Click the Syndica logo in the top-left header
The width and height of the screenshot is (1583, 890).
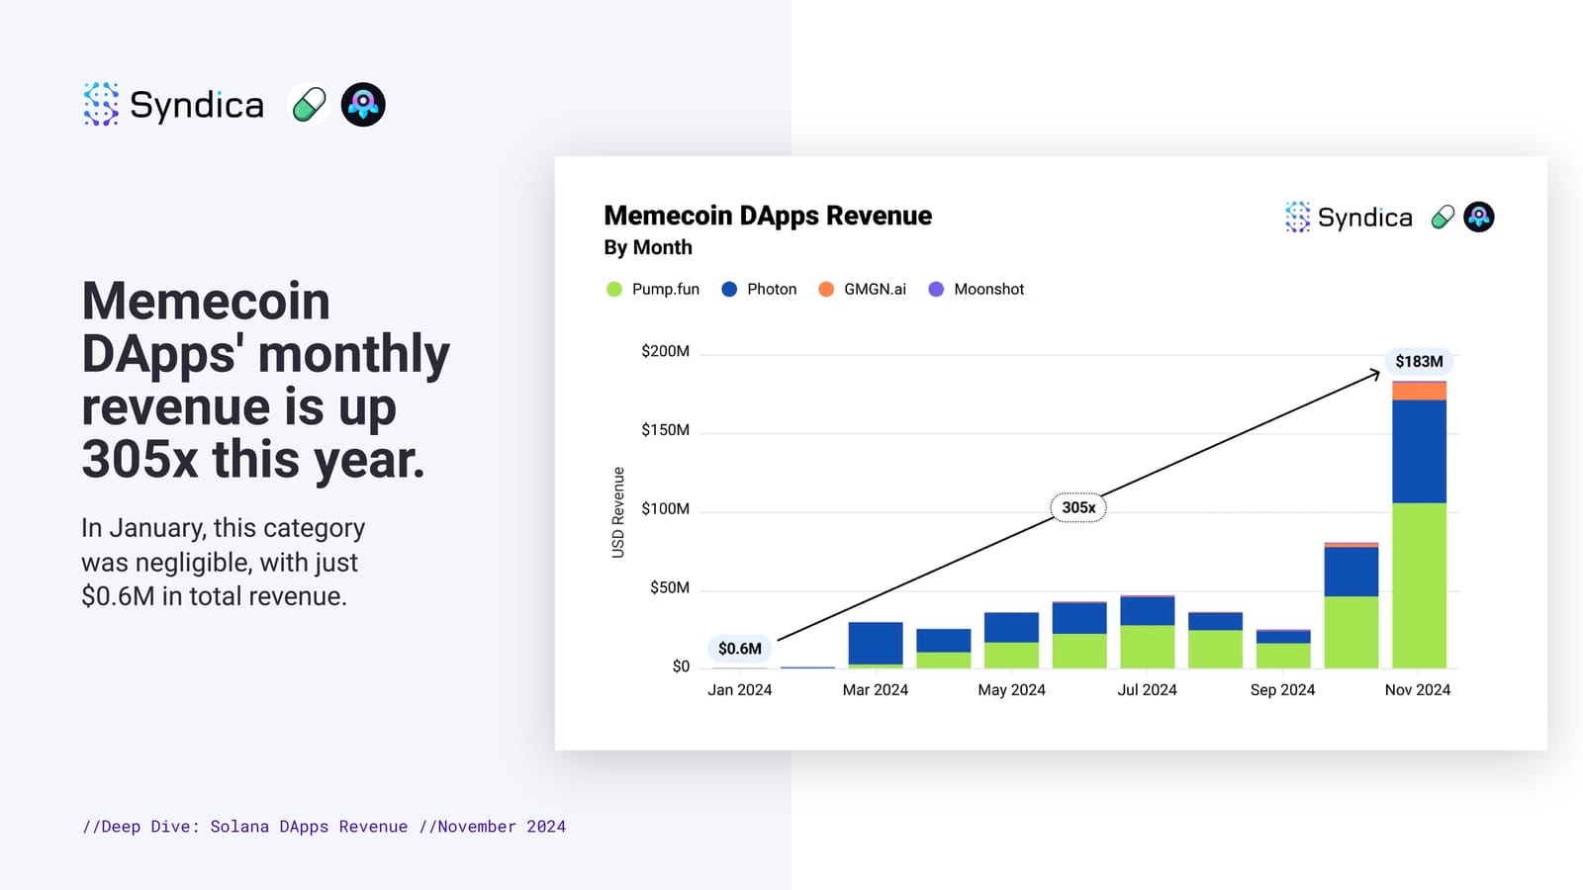174,104
